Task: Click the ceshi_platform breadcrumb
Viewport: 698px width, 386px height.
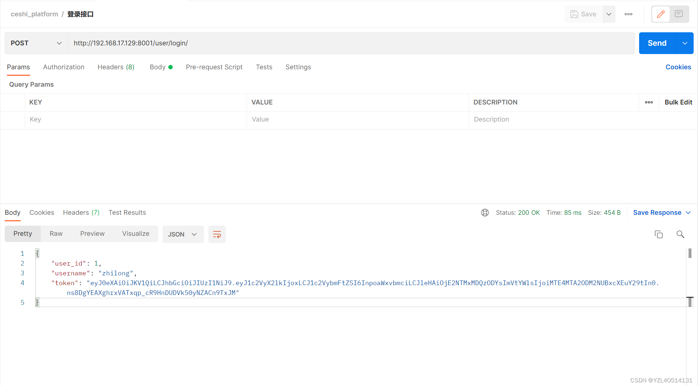Action: pos(35,14)
